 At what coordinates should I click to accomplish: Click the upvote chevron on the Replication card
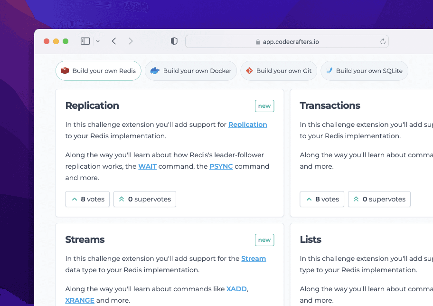(74, 199)
